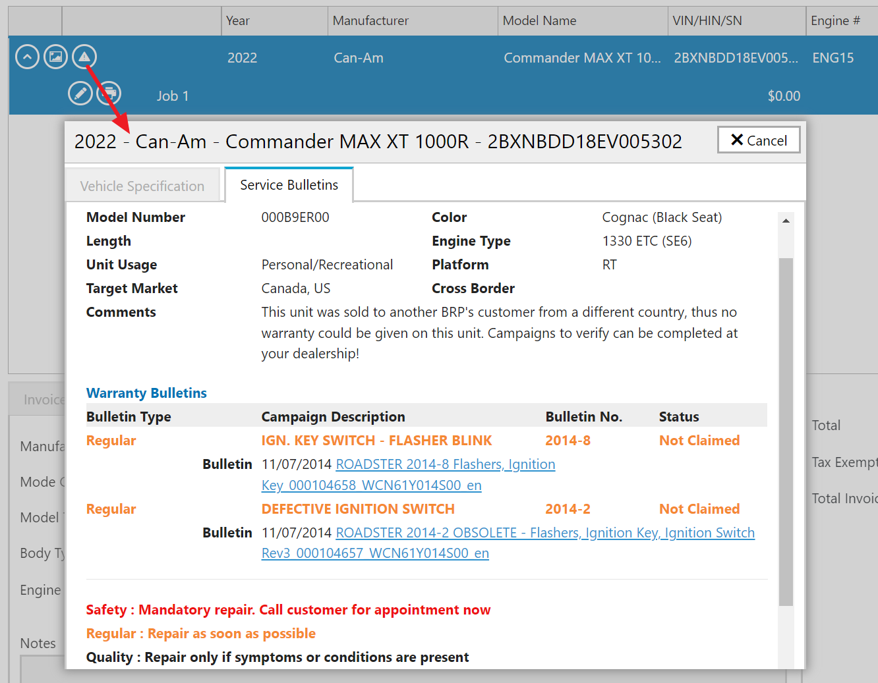Click the Manufacturer column header
The image size is (878, 683).
[413, 20]
